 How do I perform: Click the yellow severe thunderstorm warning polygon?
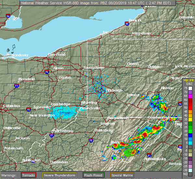128,151
